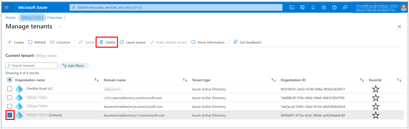
Task: Uncheck the Default tenant row checkbox
Action: tap(10, 115)
